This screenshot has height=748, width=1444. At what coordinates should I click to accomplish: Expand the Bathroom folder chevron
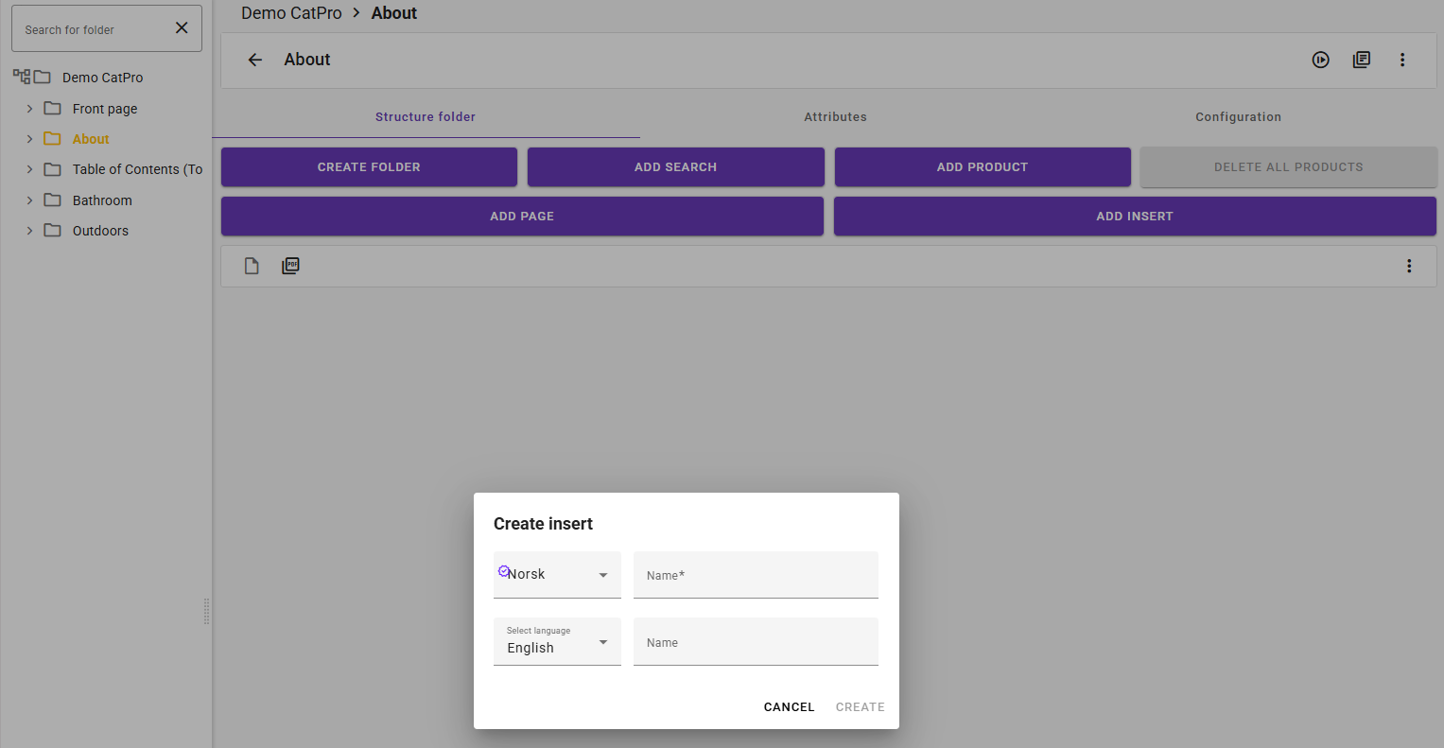click(x=29, y=200)
